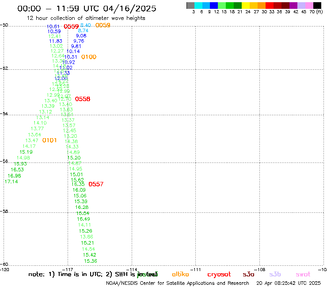Select the orange 0100 time label
Screen dimensions: 327x287
tap(89, 57)
